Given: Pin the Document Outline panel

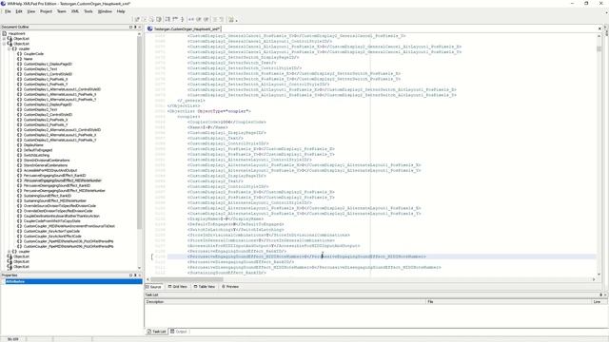Looking at the screenshot, I should coord(135,27).
